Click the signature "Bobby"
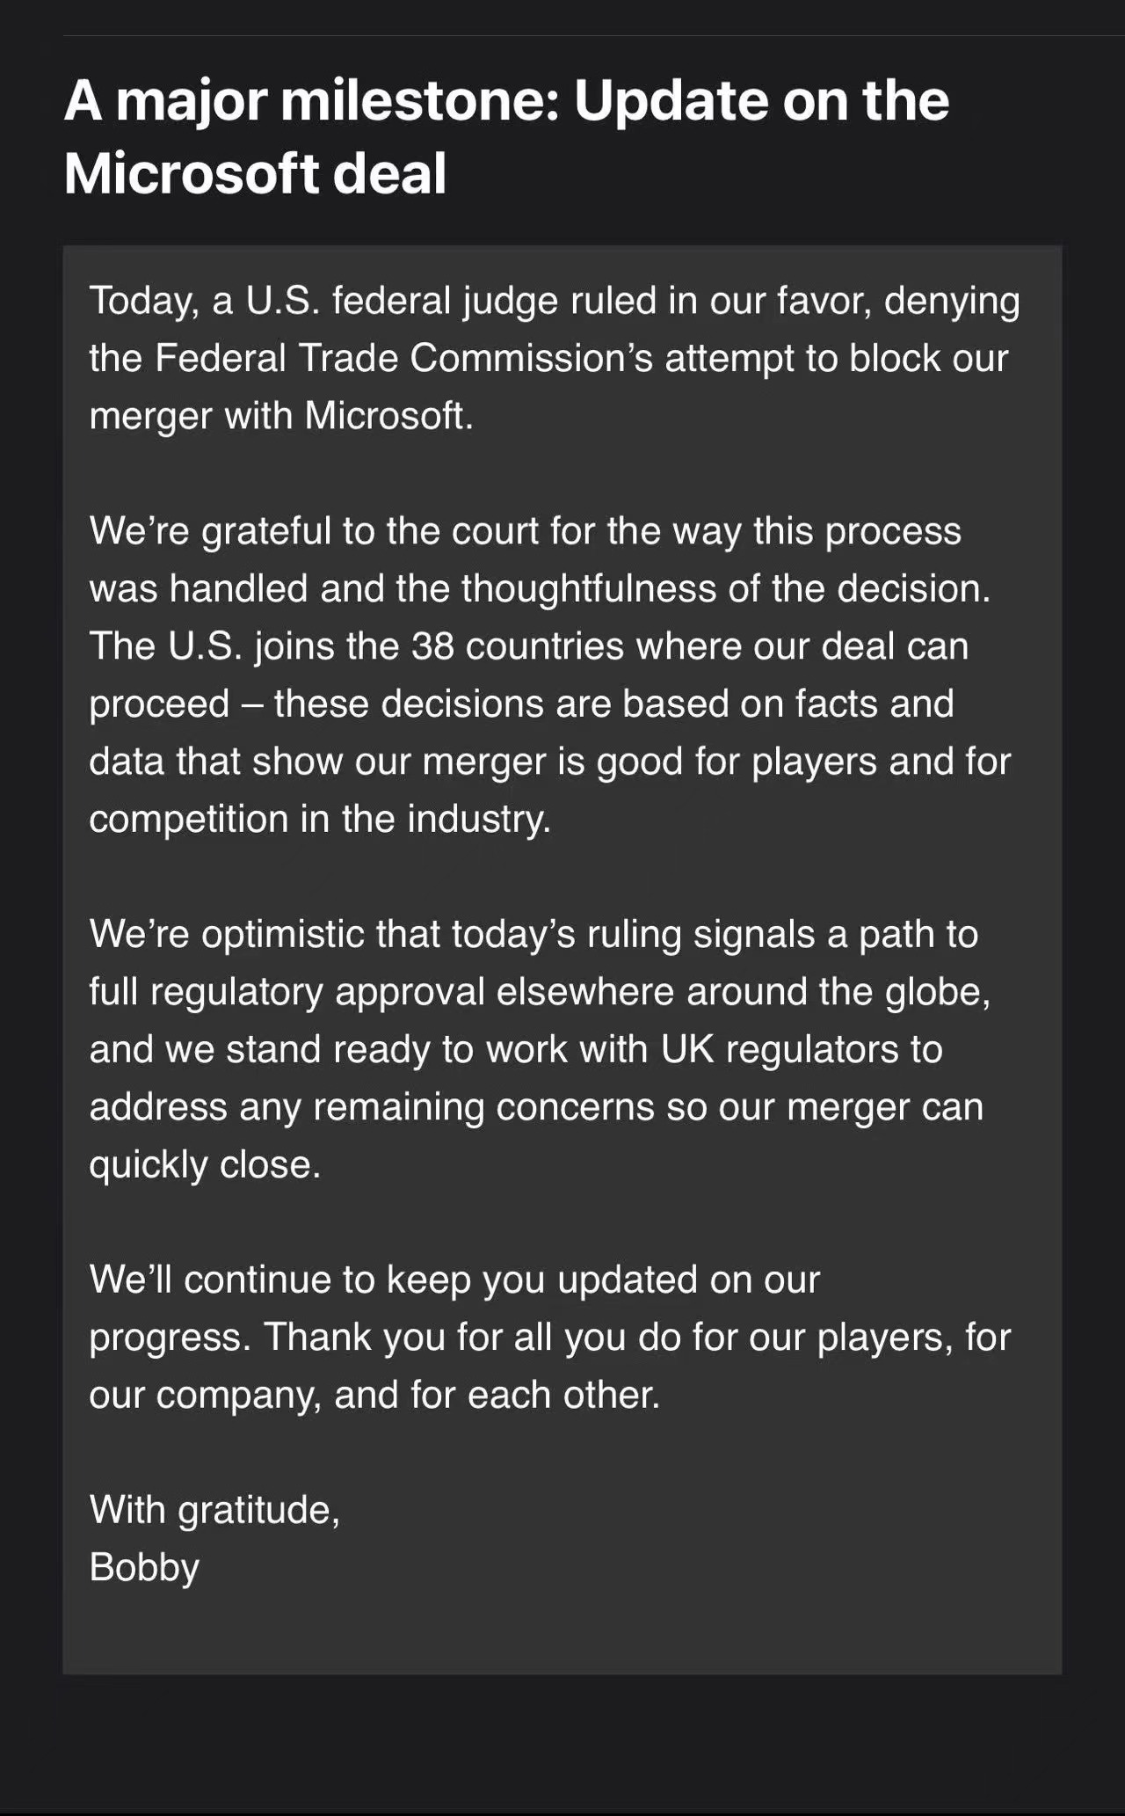Screen dimensions: 1125x1816 [x=144, y=1567]
